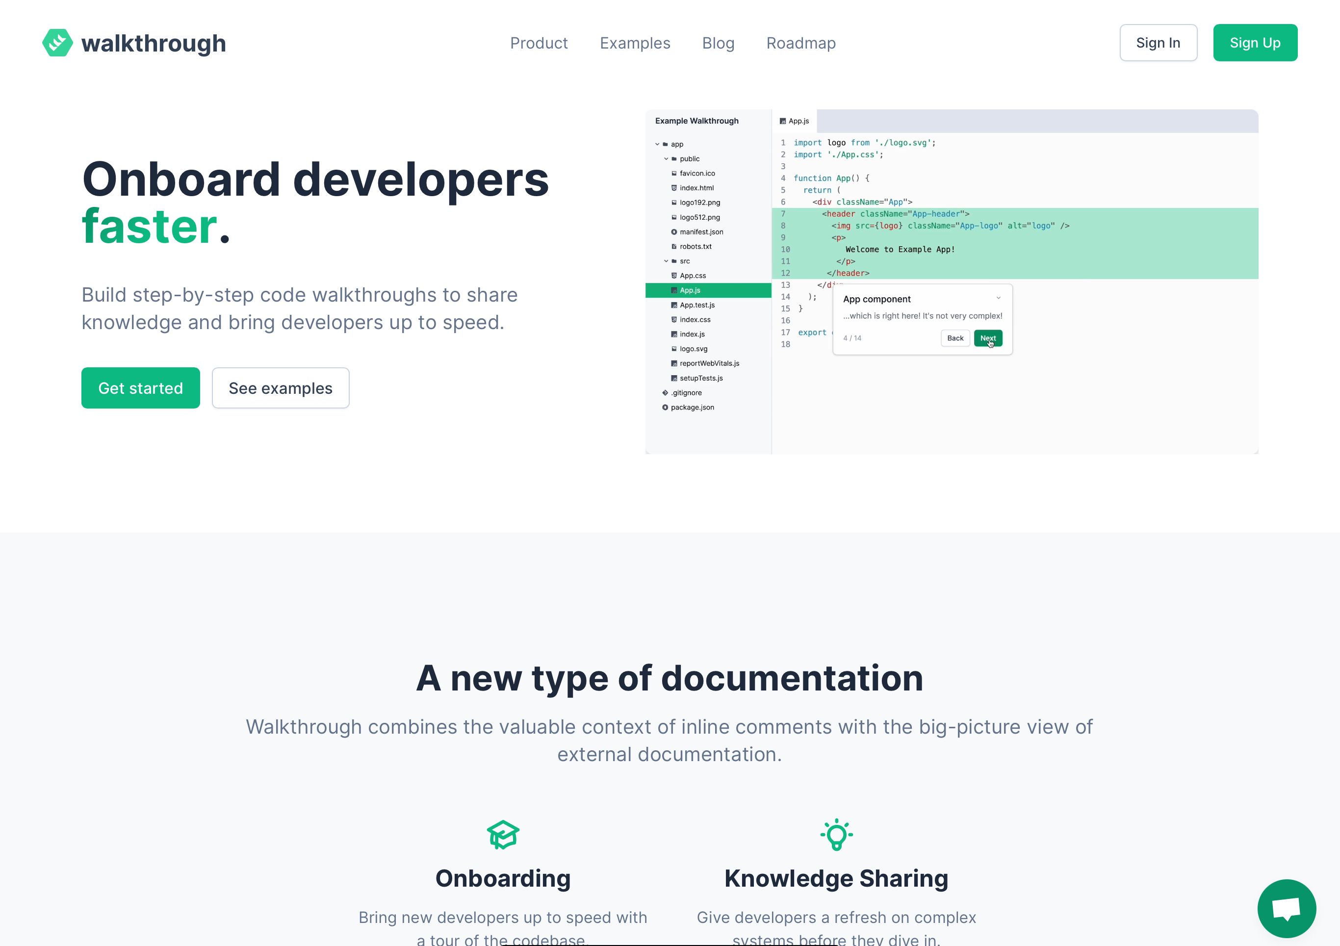The height and width of the screenshot is (946, 1340).
Task: Click the walkthrough logo icon
Action: 58,43
